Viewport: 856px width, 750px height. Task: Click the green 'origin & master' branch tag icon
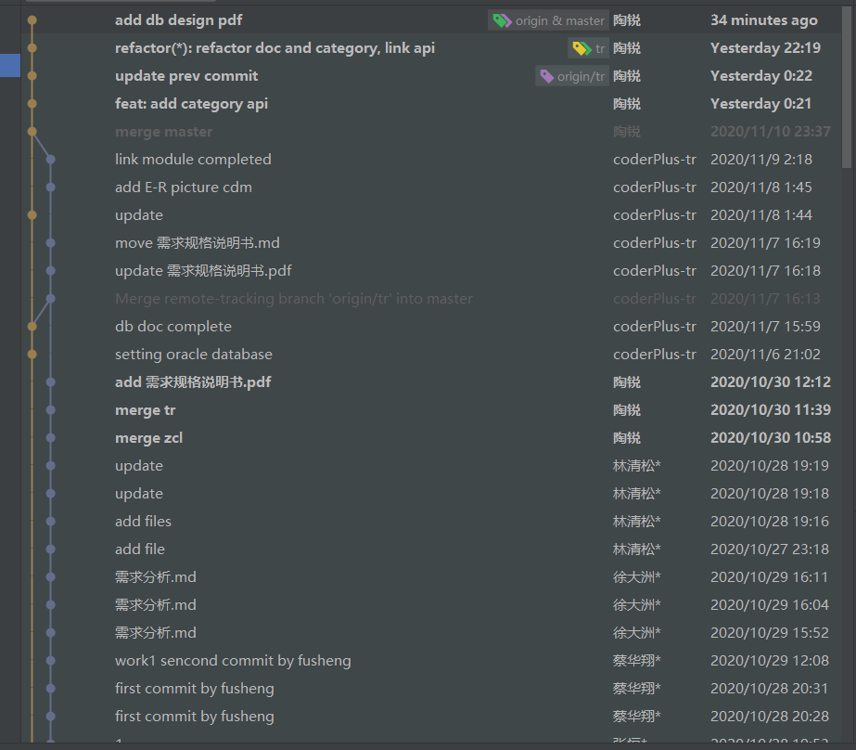[502, 20]
